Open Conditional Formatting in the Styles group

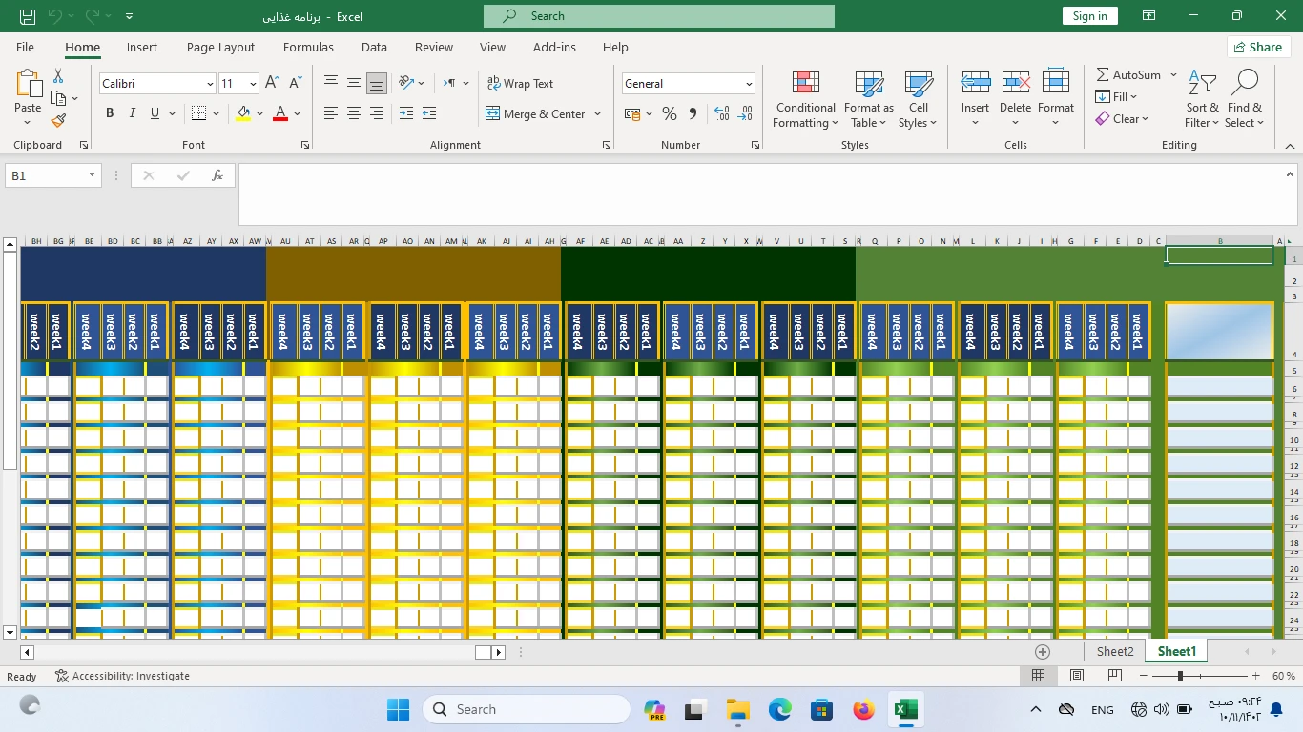[805, 99]
